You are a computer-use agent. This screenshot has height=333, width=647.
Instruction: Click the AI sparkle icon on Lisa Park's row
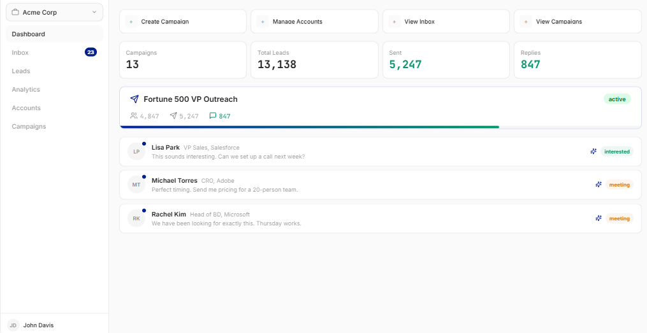point(593,152)
